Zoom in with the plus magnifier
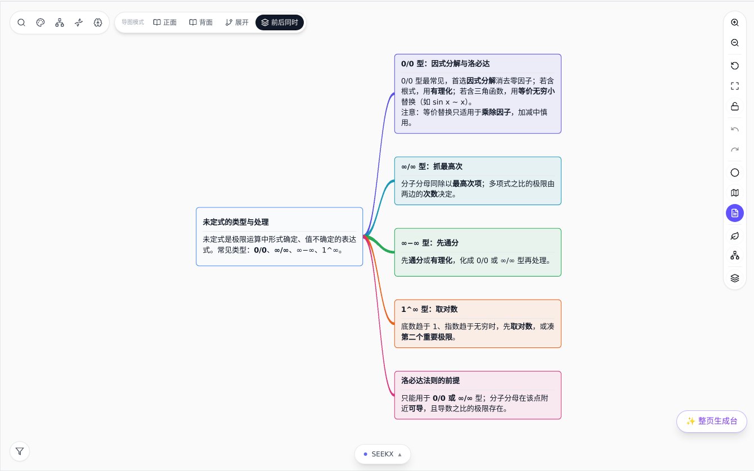 735,22
